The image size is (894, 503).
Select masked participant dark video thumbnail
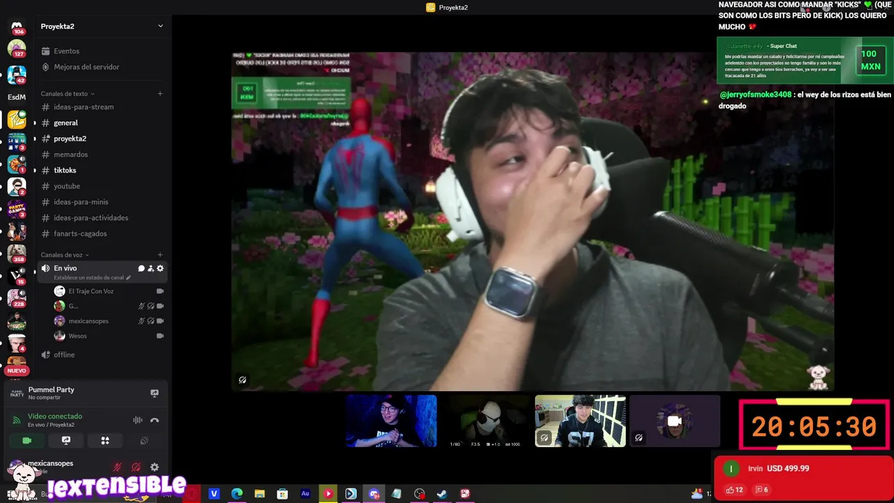[486, 421]
